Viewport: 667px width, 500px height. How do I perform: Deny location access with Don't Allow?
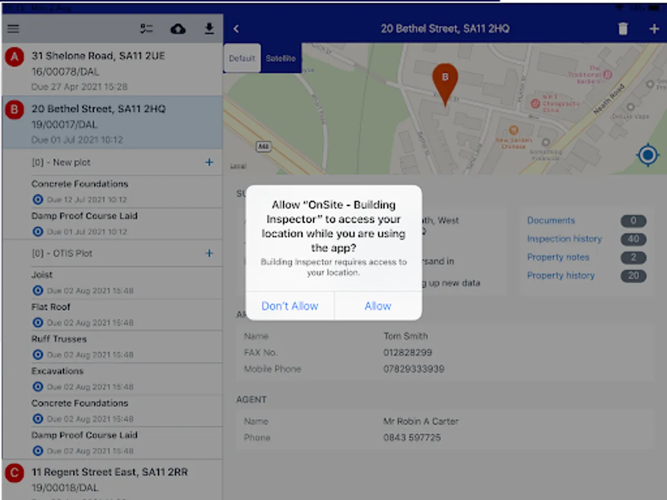[x=290, y=306]
